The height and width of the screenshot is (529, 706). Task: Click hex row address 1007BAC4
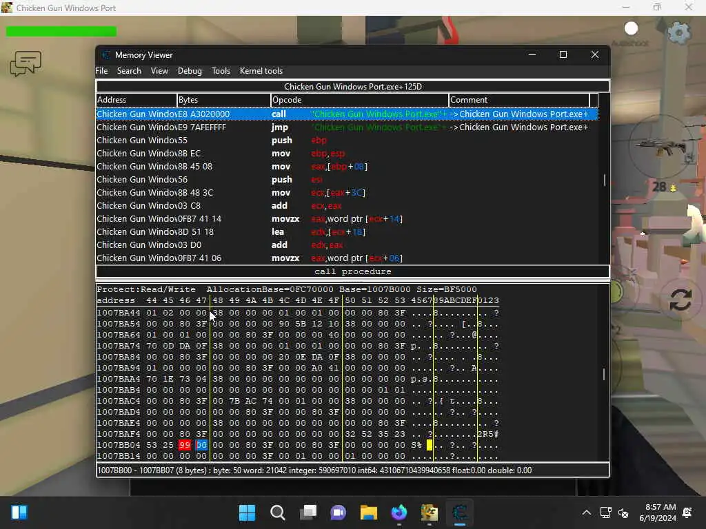(x=119, y=402)
